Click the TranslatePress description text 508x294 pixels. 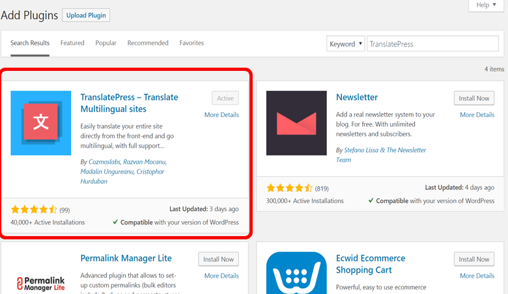click(127, 136)
